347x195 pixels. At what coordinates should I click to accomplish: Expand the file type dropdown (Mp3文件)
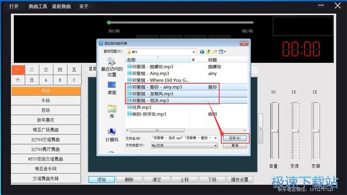click(216, 146)
